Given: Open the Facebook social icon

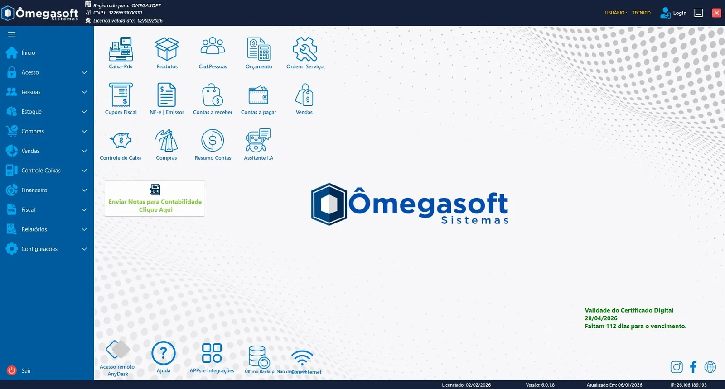Looking at the screenshot, I should (x=693, y=367).
